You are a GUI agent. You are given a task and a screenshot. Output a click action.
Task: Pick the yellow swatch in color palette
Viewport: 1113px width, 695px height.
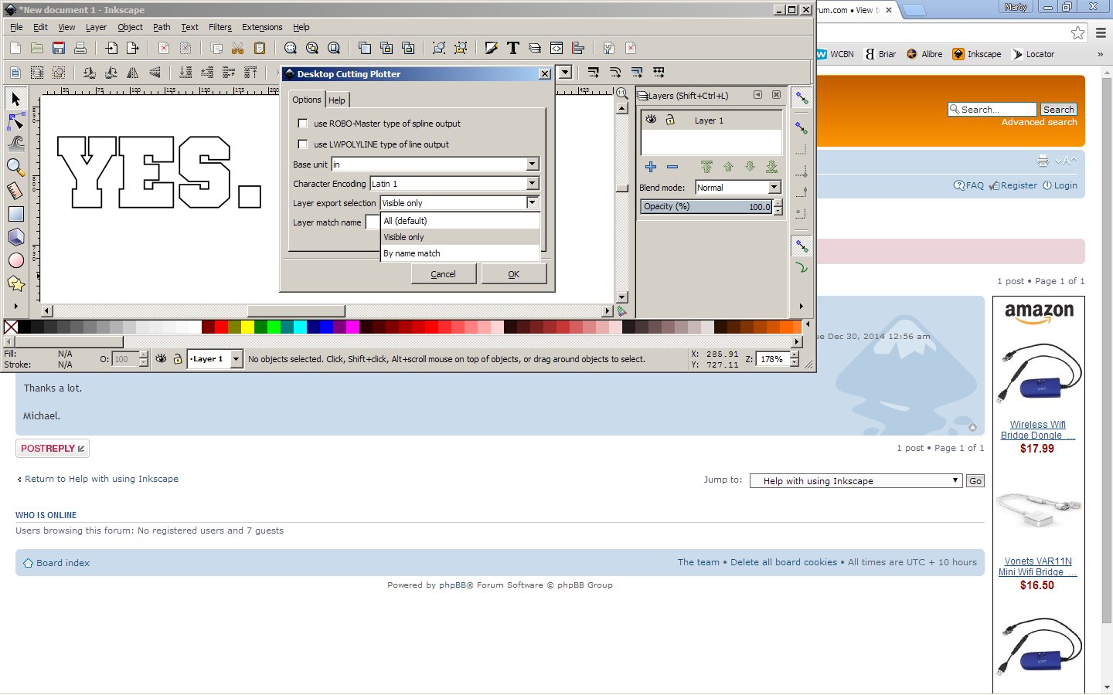(247, 327)
